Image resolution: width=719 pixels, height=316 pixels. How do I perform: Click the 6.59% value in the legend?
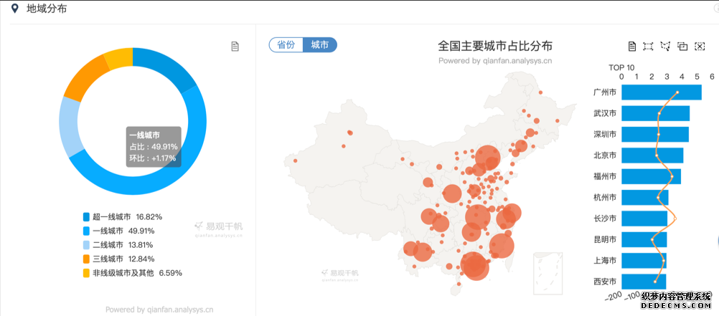(171, 273)
